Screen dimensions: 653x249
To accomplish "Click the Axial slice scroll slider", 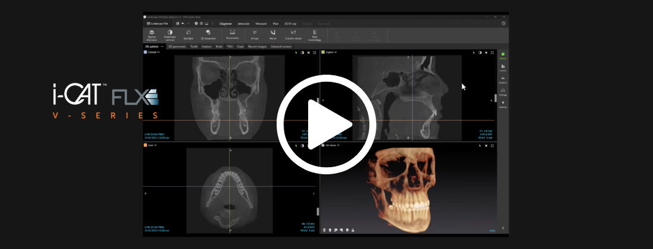I will click(x=318, y=212).
